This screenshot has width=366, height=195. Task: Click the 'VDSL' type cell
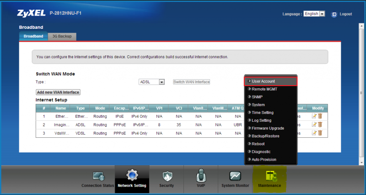81,133
